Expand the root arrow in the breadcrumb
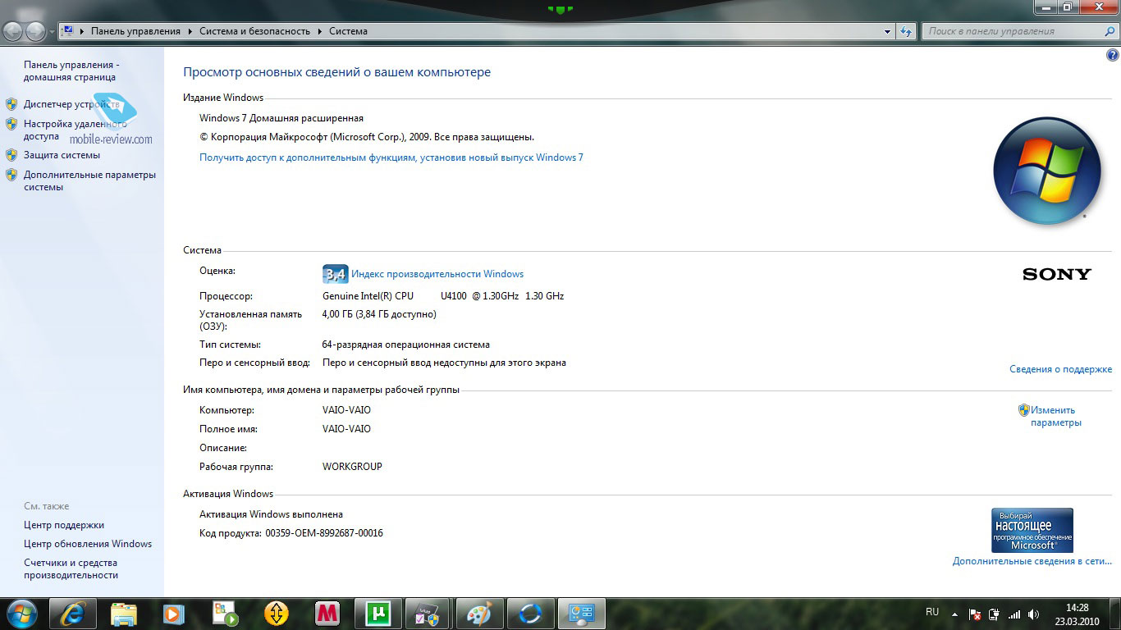1121x630 pixels. coord(82,31)
